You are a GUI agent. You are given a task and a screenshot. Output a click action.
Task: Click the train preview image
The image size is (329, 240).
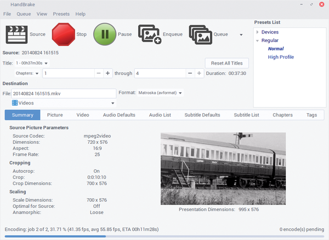(223, 168)
